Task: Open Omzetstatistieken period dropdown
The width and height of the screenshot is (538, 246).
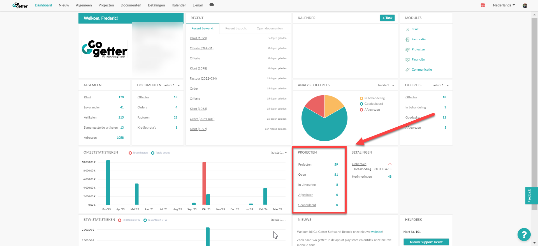Action: pos(279,153)
